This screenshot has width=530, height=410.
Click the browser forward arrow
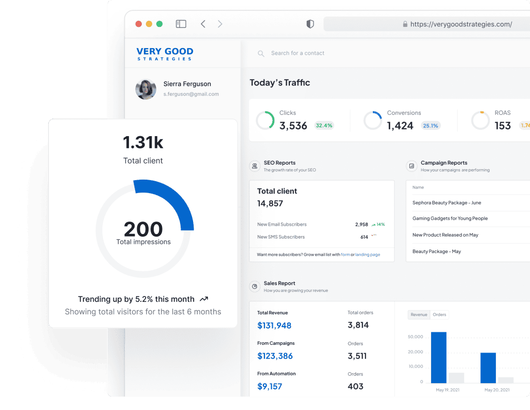pyautogui.click(x=220, y=24)
